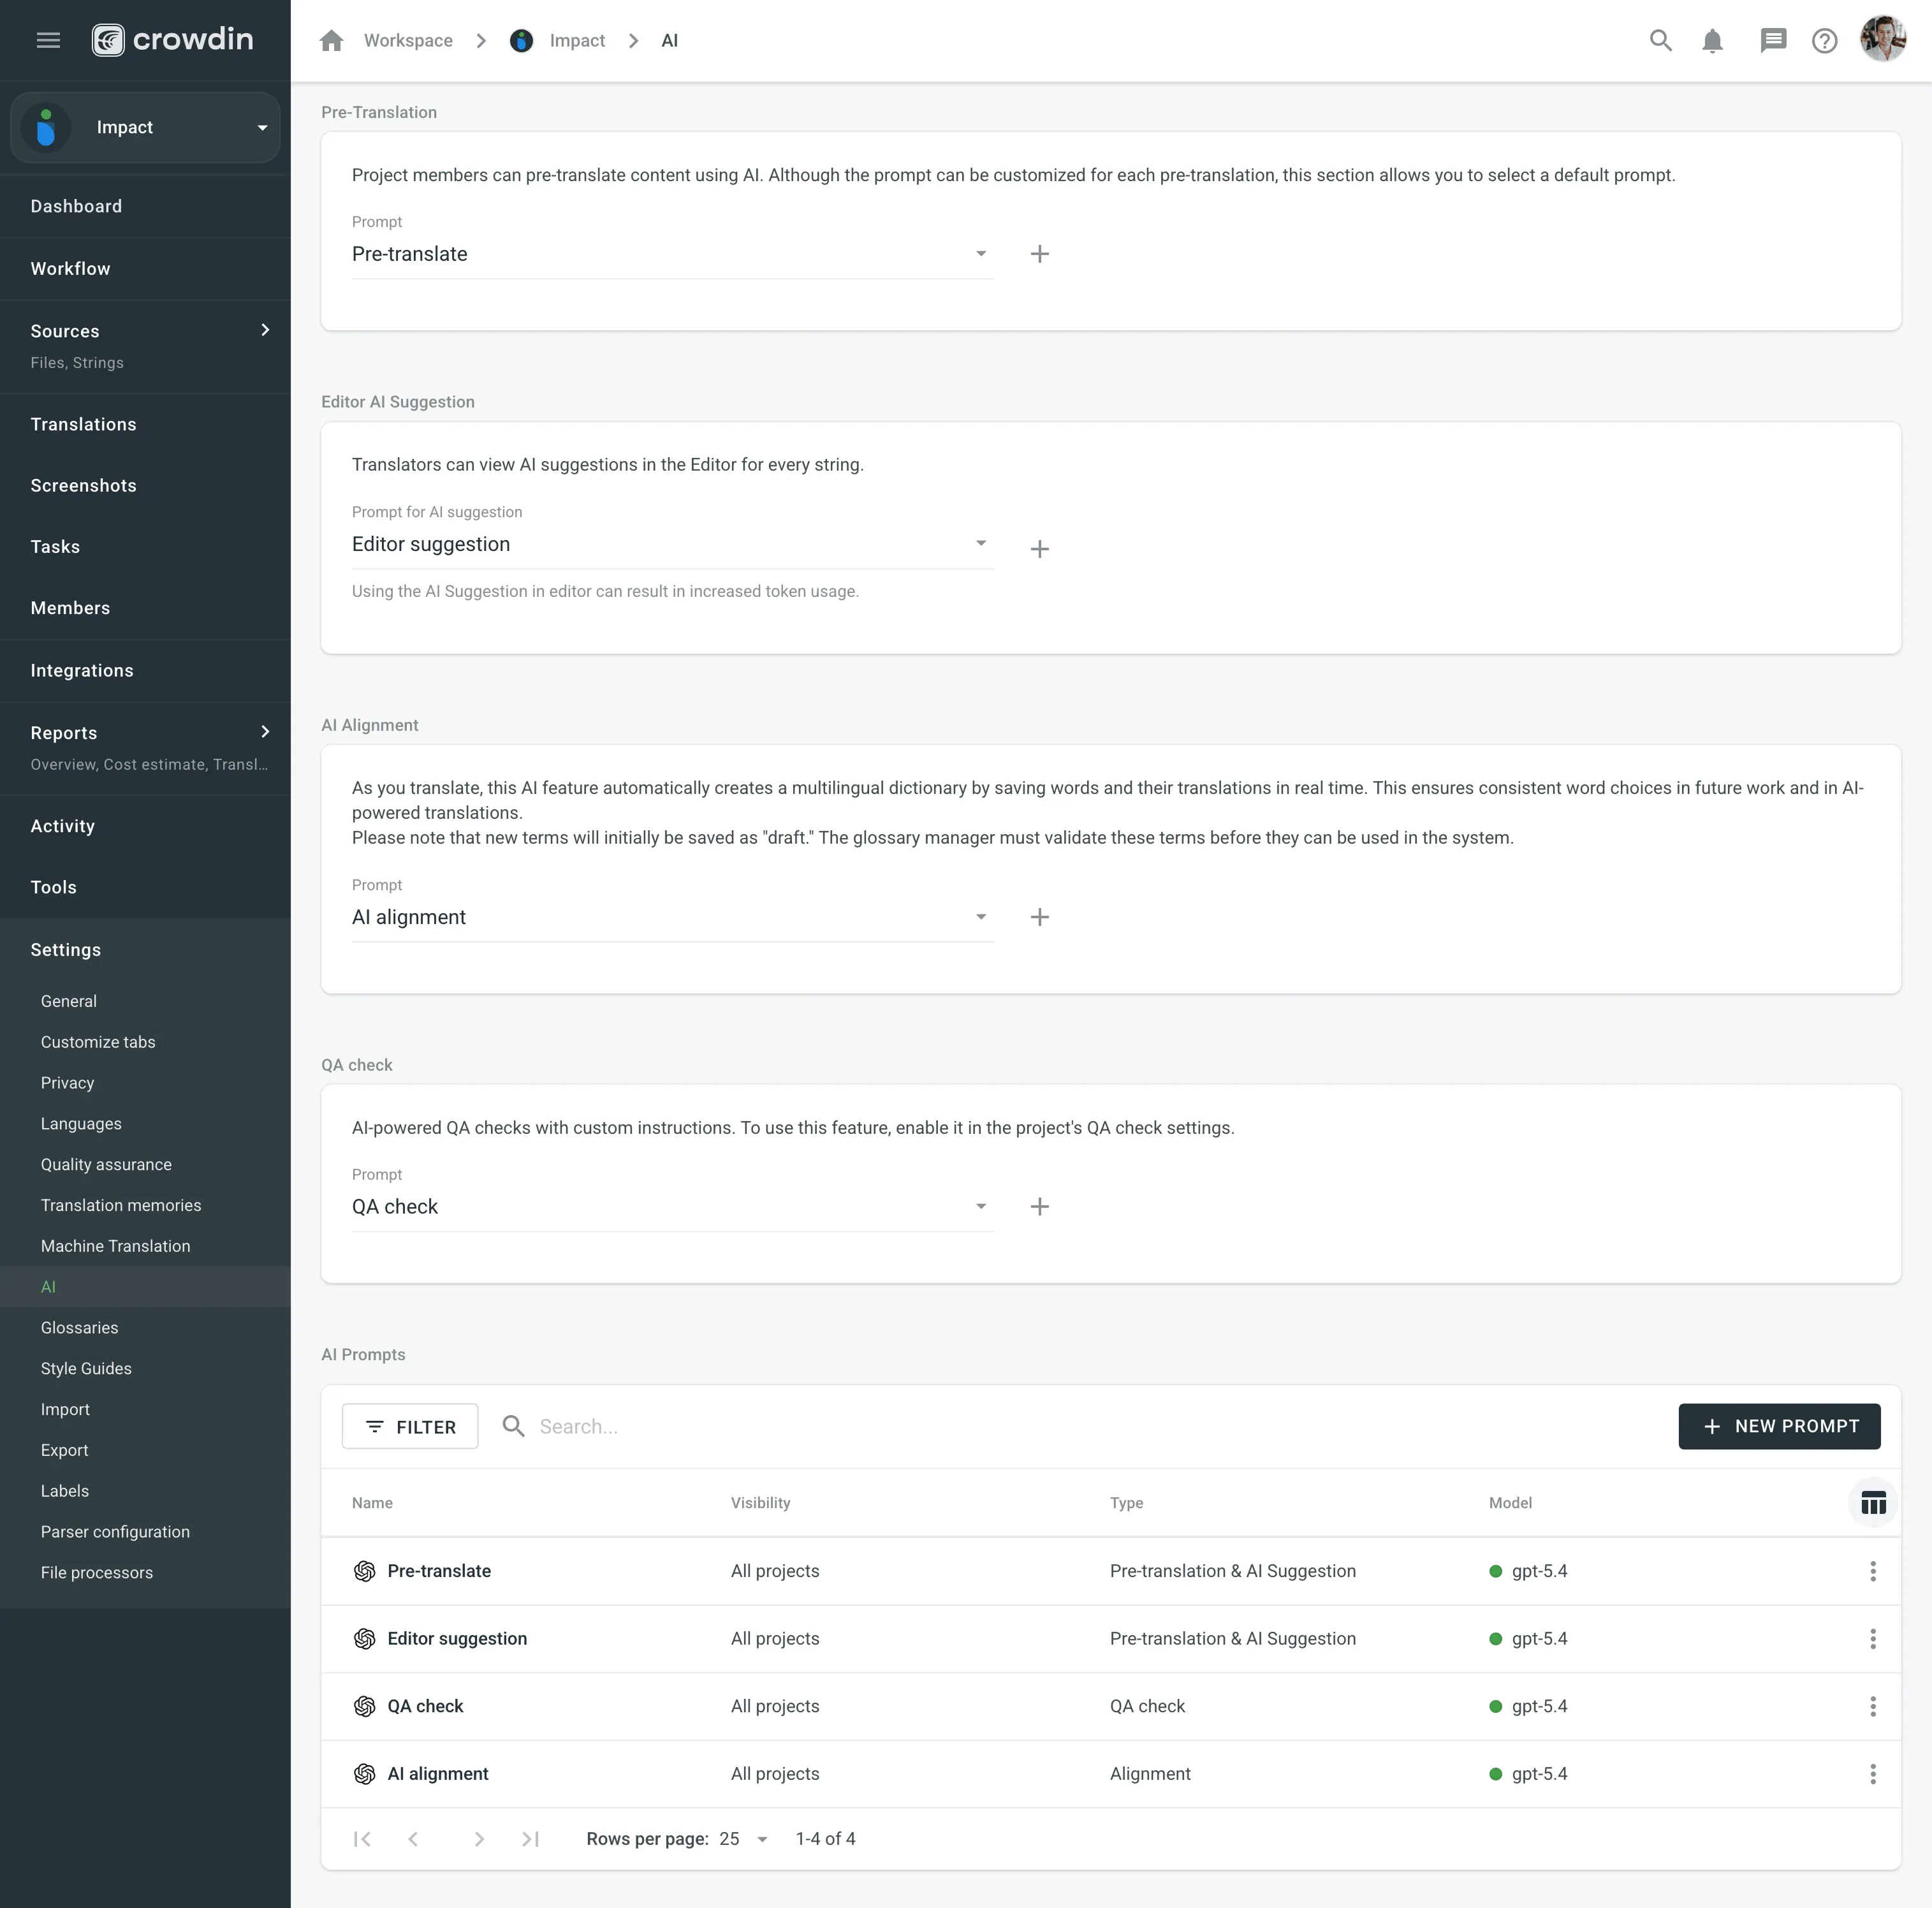Add new prompt next to QA check dropdown
Image resolution: width=1932 pixels, height=1908 pixels.
(1039, 1207)
